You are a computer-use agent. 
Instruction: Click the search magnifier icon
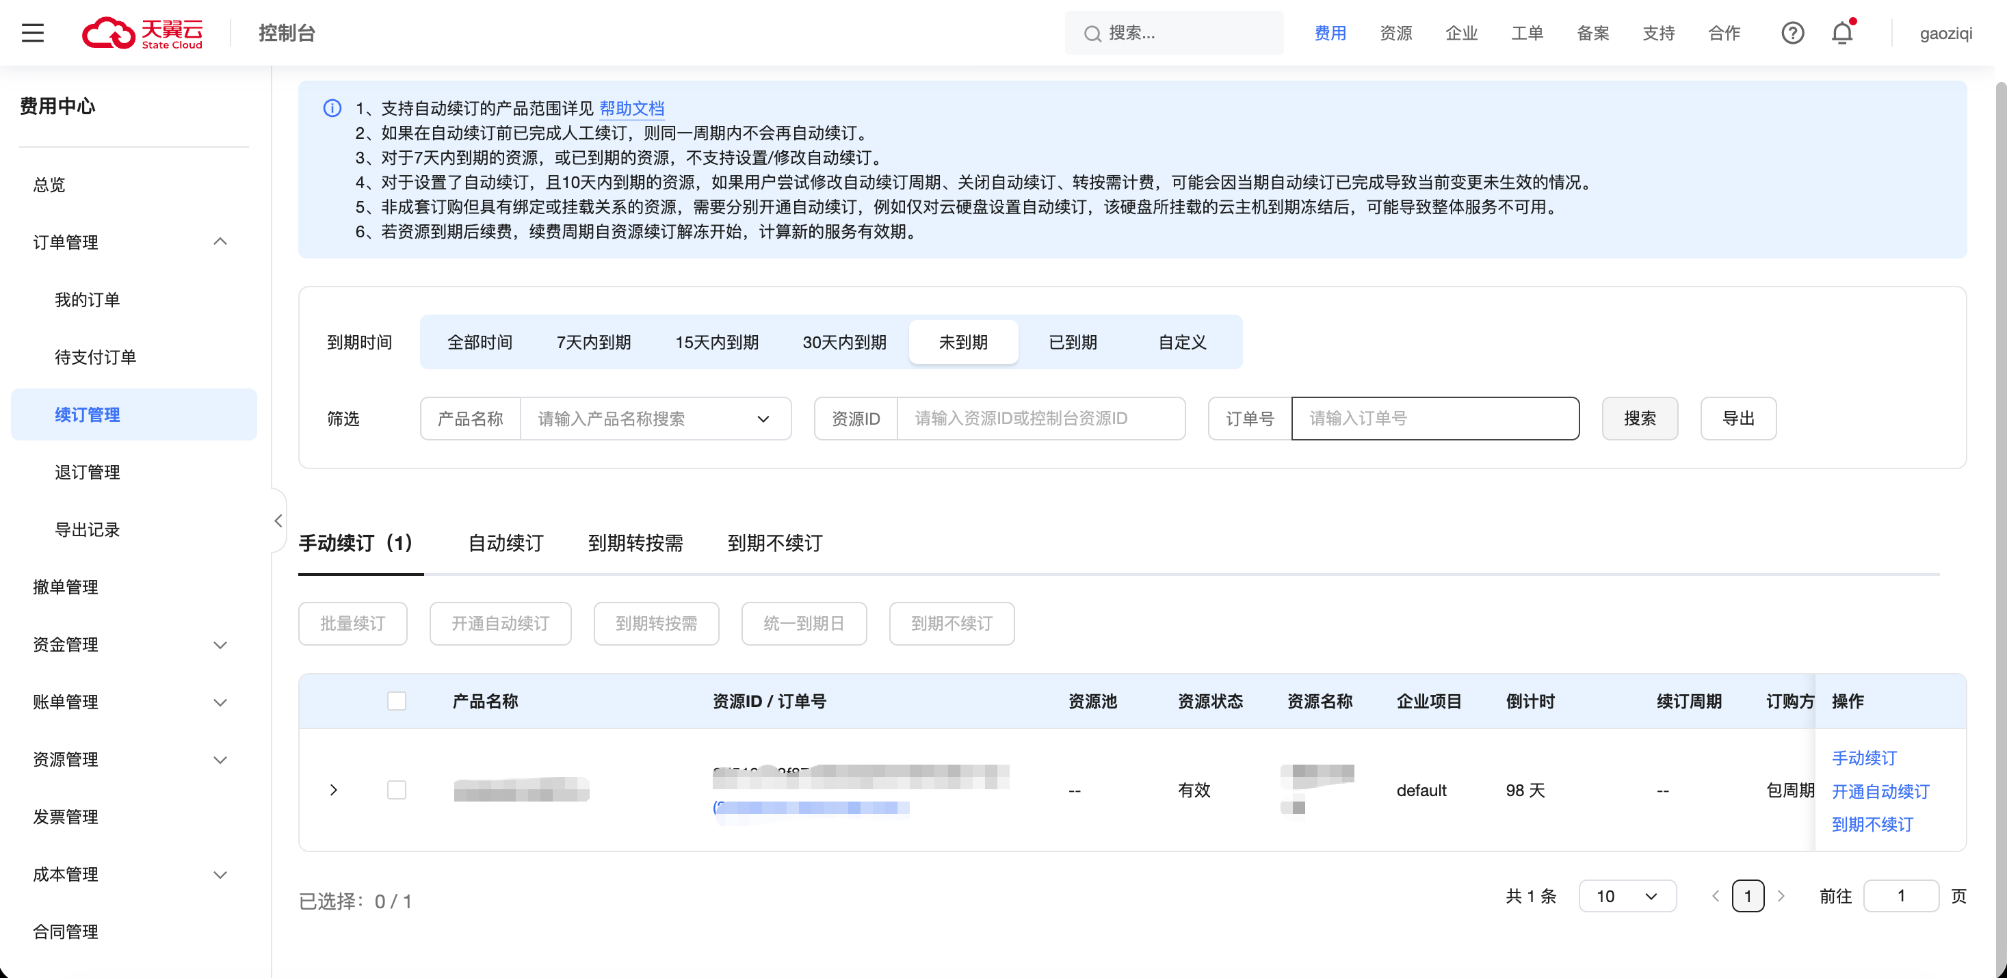tap(1092, 34)
